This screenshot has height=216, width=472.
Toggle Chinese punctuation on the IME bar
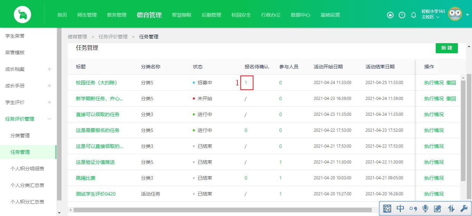click(413, 208)
